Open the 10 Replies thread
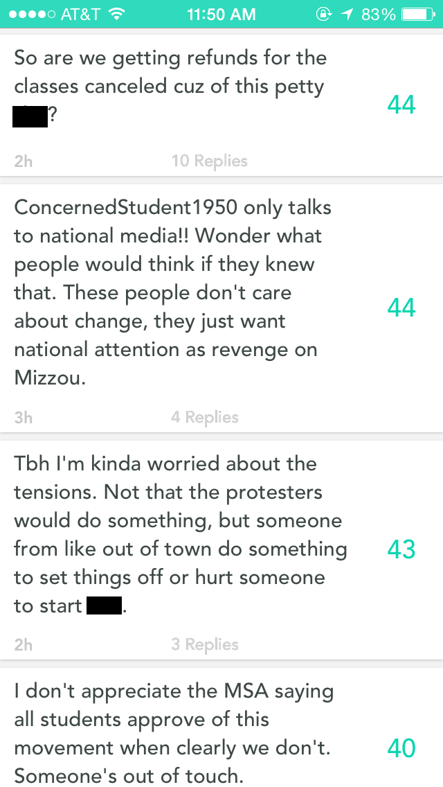Viewport: 443px width, 787px height. (x=209, y=161)
